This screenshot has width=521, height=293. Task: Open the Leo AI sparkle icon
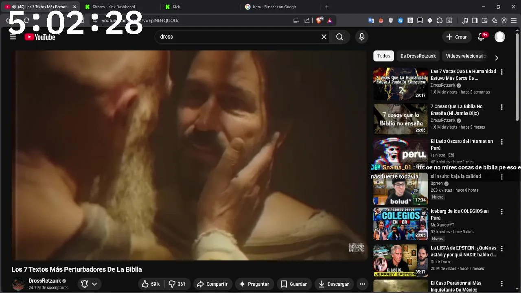[x=494, y=20]
